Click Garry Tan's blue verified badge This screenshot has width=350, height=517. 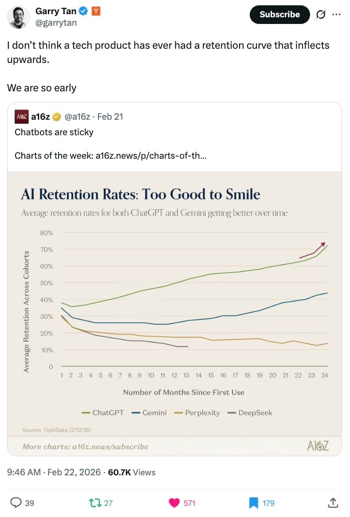click(x=83, y=12)
